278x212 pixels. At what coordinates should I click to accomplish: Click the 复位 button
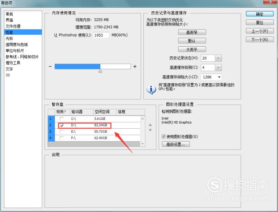[260, 23]
